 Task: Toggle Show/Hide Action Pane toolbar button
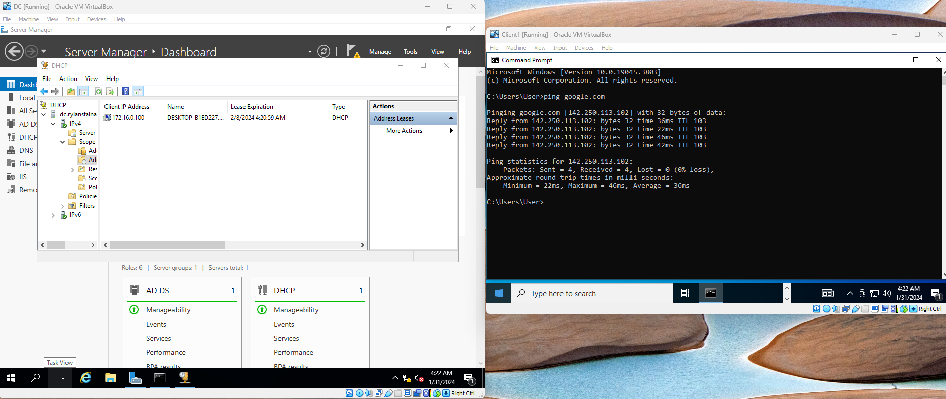click(x=138, y=91)
